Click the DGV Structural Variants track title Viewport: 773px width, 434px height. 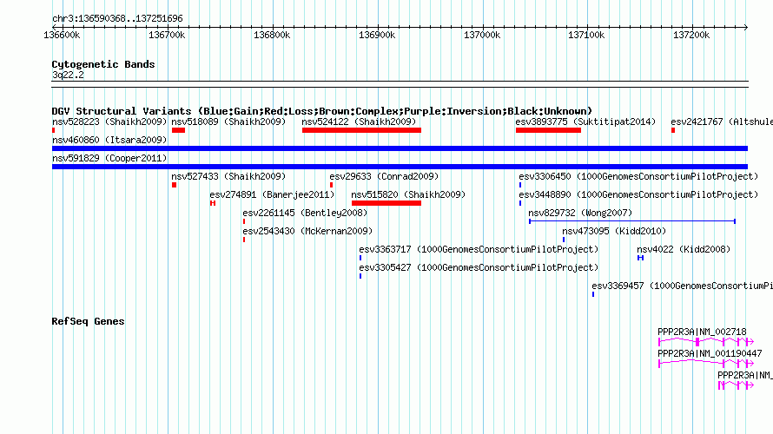(322, 111)
